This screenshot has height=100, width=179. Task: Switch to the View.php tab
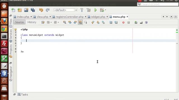[x=42, y=17]
